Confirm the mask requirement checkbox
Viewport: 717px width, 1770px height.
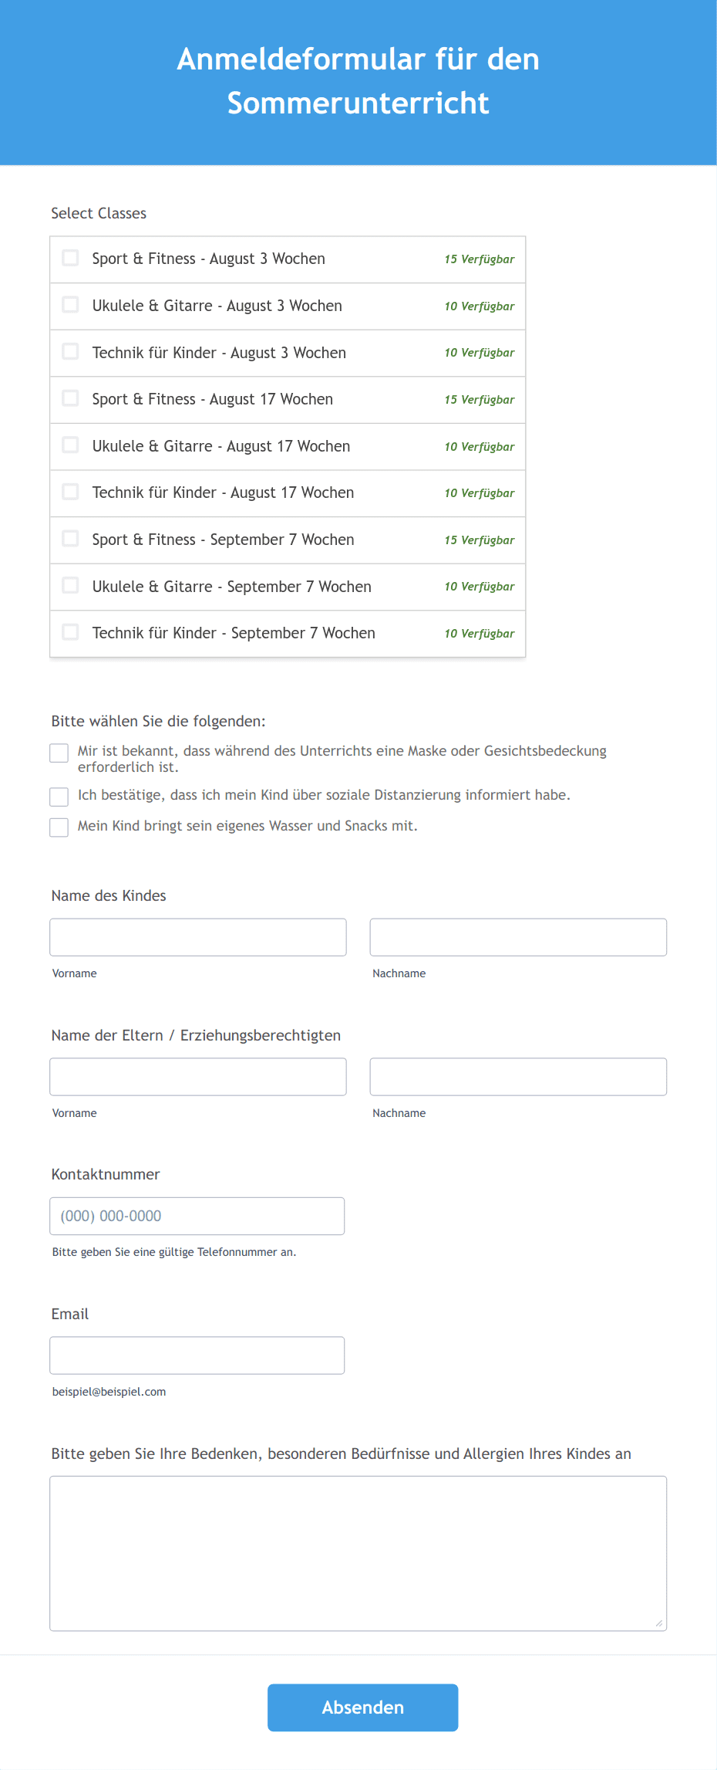59,753
